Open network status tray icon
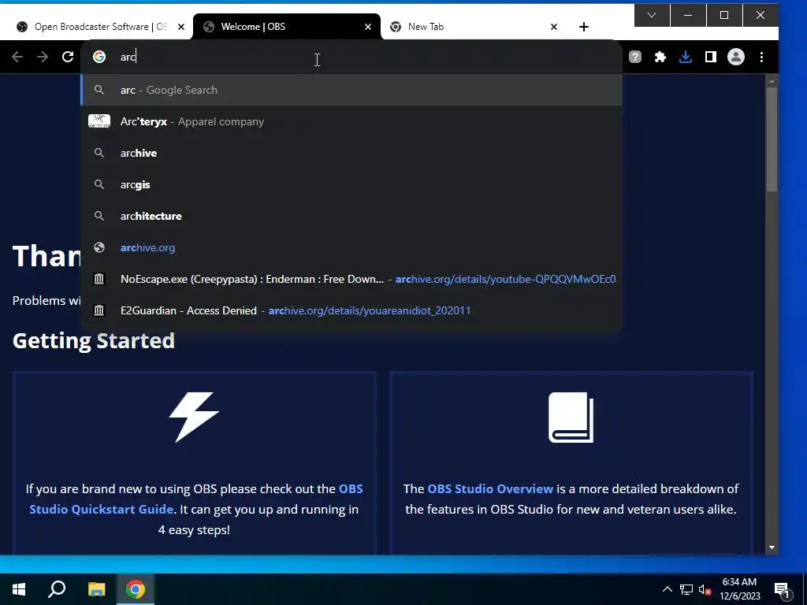The image size is (807, 605). pos(686,589)
